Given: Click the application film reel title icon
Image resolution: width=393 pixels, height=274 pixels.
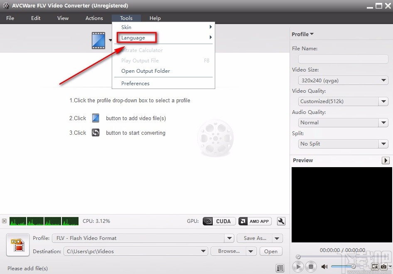Looking at the screenshot, I should [x=6, y=5].
